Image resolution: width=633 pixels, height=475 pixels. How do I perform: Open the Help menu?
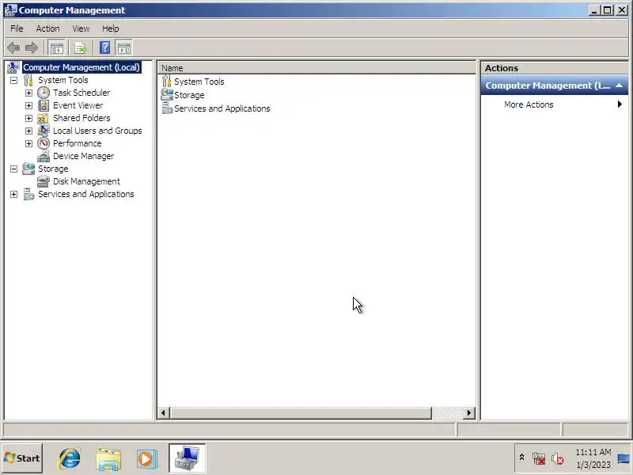pos(110,28)
